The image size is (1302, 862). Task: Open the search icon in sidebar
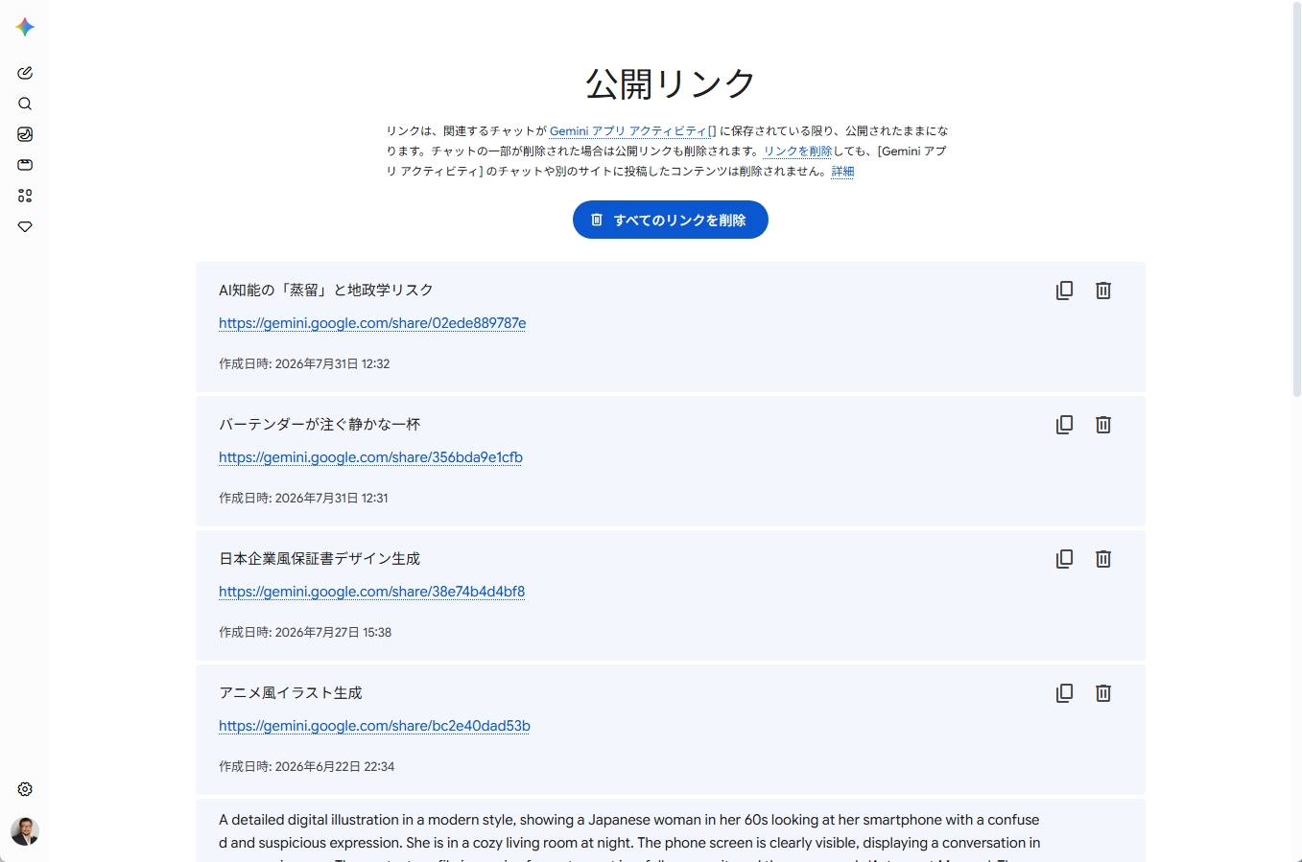click(x=25, y=104)
